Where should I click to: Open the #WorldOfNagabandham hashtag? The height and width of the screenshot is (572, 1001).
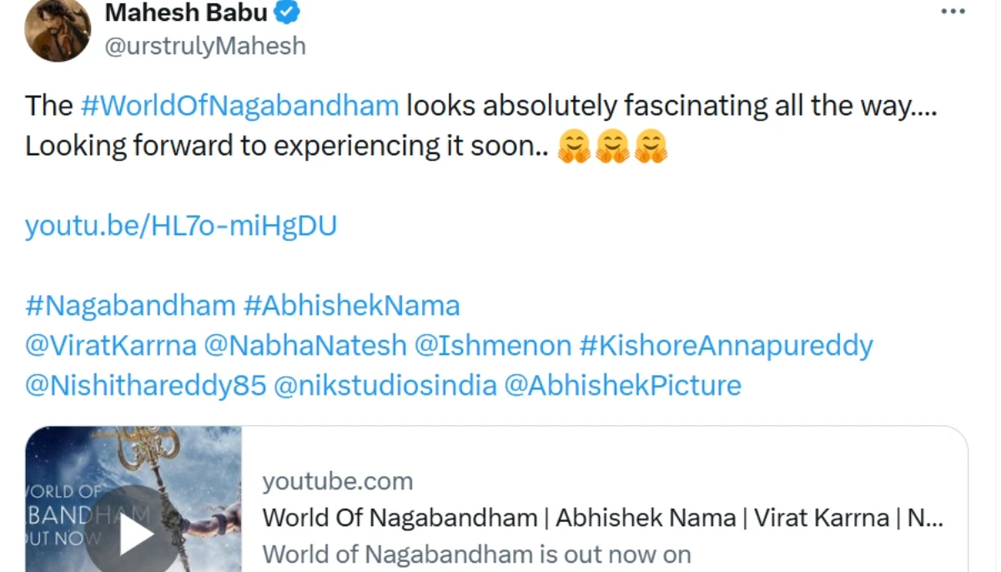239,105
